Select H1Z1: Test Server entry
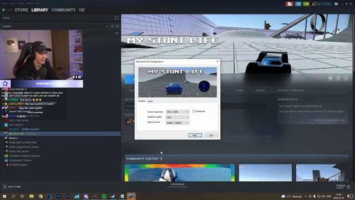Screen dimensions: 355x200 [18, 120]
